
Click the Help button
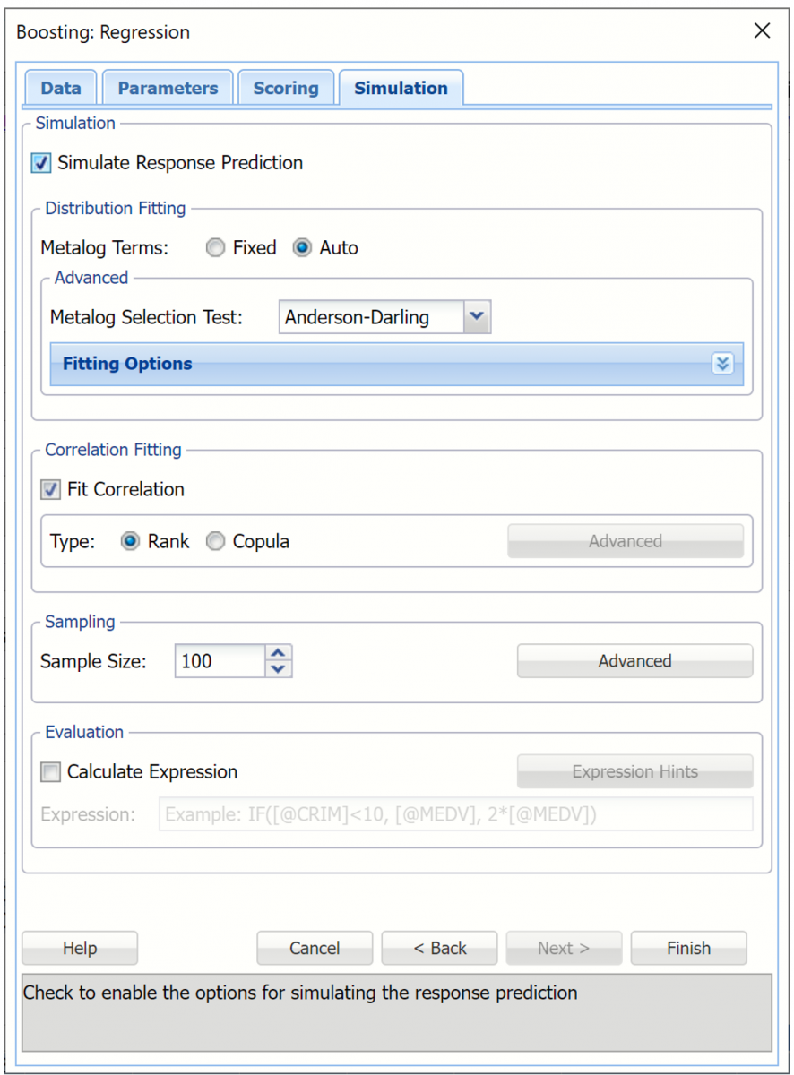click(80, 948)
